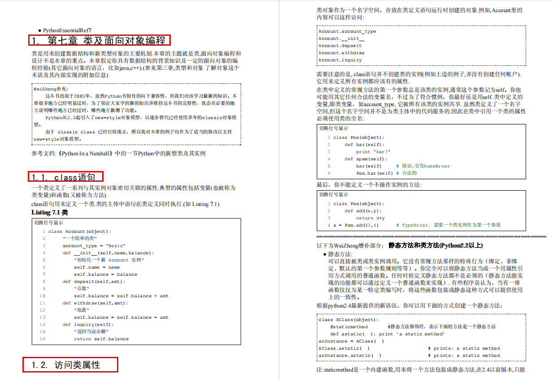Click the code line print "bar!"
Viewport: 553px width, 381px height.
tap(373, 152)
